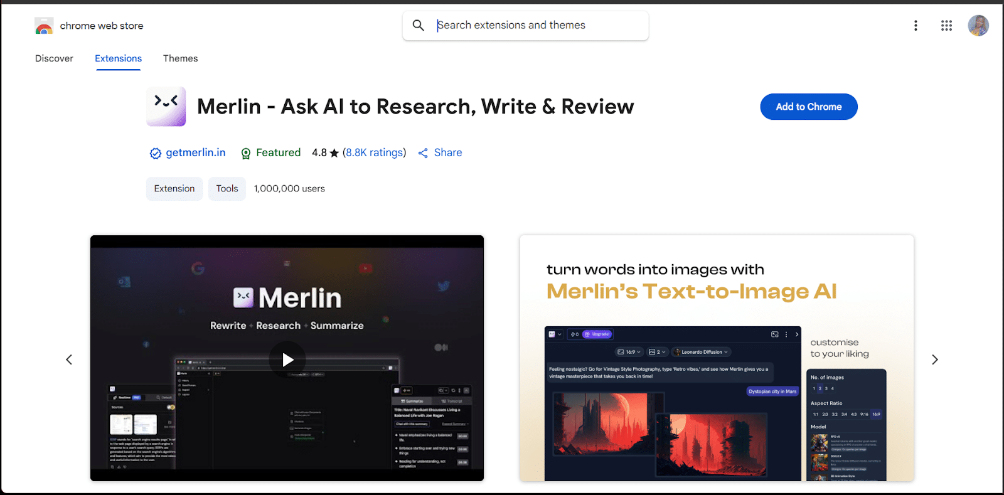1004x495 pixels.
Task: Click the 4.8 rating value
Action: pyautogui.click(x=319, y=152)
